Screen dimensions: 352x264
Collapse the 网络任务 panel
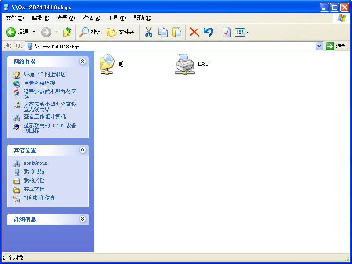click(x=82, y=62)
